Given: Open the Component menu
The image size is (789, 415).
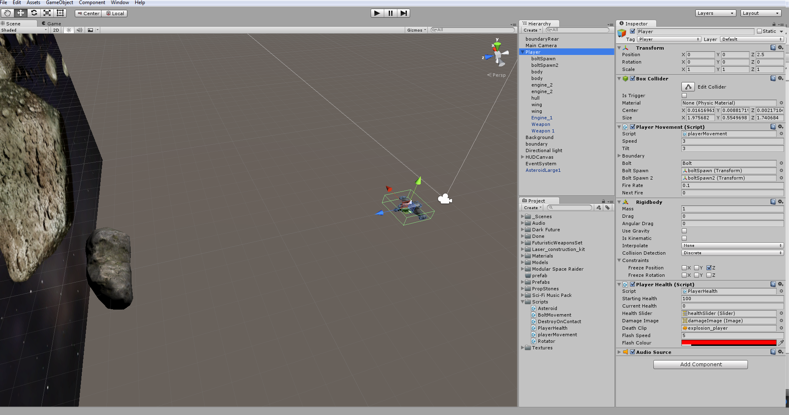Looking at the screenshot, I should click(x=92, y=2).
